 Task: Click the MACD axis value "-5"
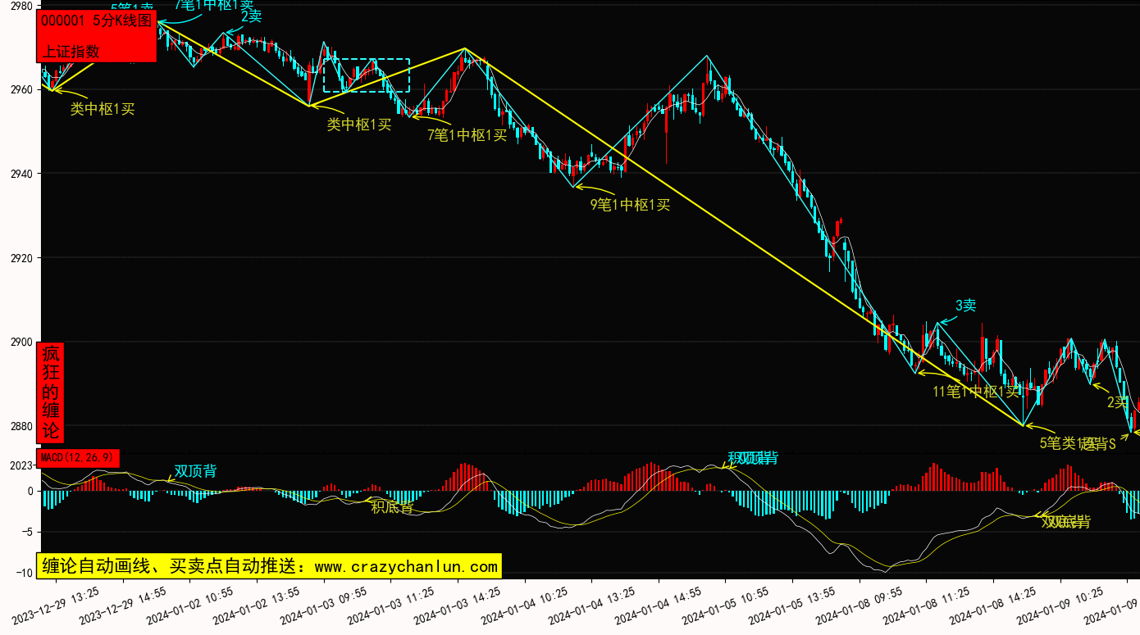pyautogui.click(x=25, y=532)
